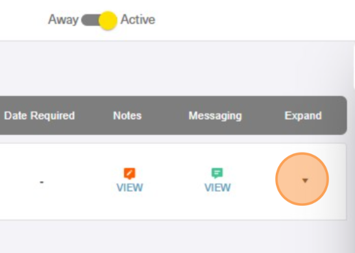Toggle the Away/Active status switch

(x=99, y=20)
